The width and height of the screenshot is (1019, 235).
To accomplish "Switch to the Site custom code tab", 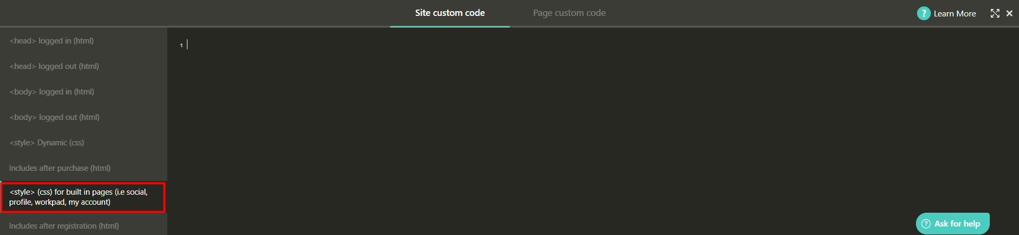I will [450, 13].
